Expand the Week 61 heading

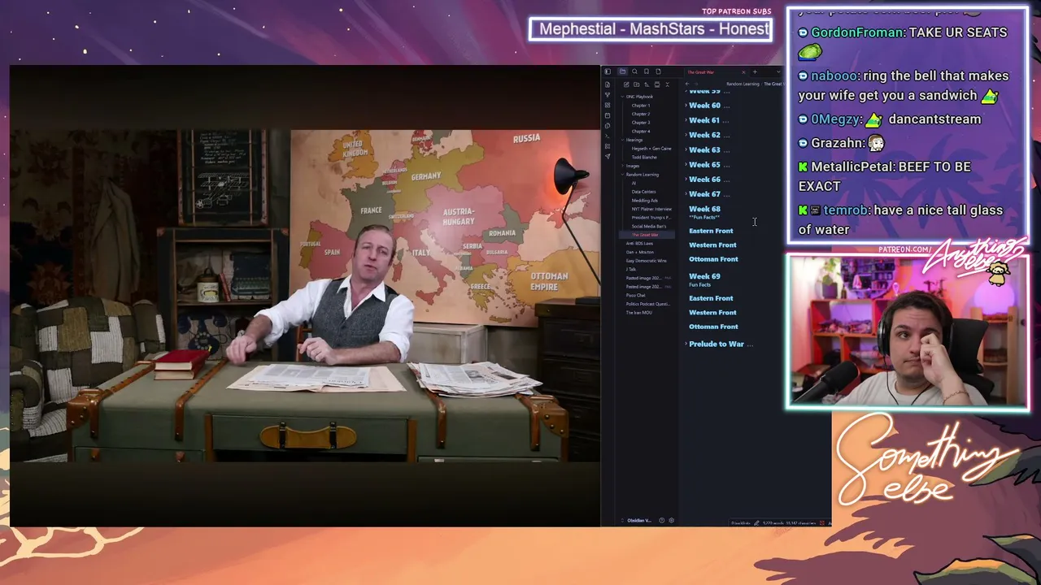(x=686, y=120)
